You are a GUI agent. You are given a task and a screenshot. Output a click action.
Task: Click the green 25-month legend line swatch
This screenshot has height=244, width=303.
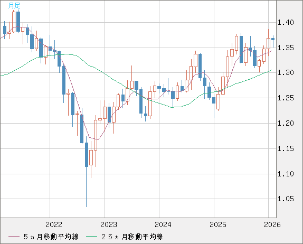tap(91, 237)
